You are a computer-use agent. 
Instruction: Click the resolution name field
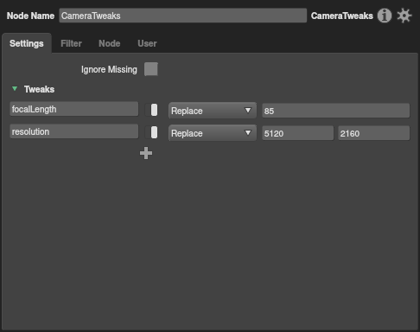point(74,131)
